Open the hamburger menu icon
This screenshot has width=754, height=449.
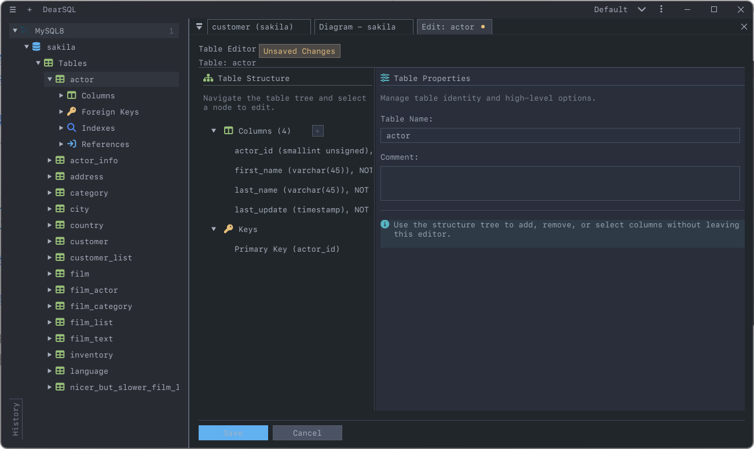point(13,10)
